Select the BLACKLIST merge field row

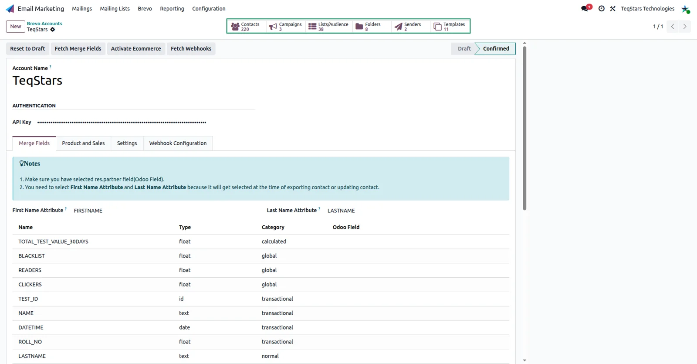[261, 256]
